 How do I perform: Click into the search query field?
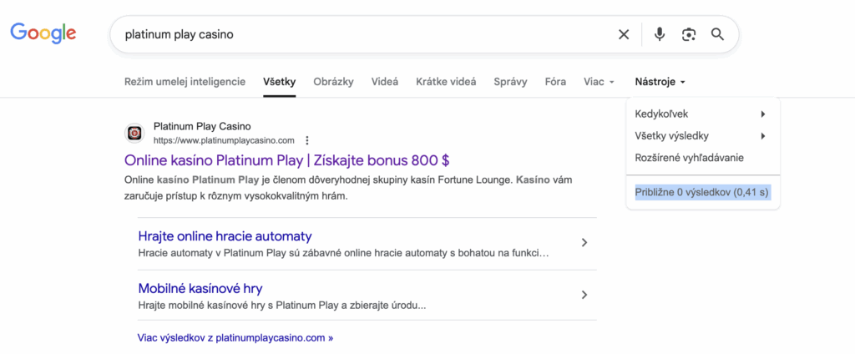point(359,34)
